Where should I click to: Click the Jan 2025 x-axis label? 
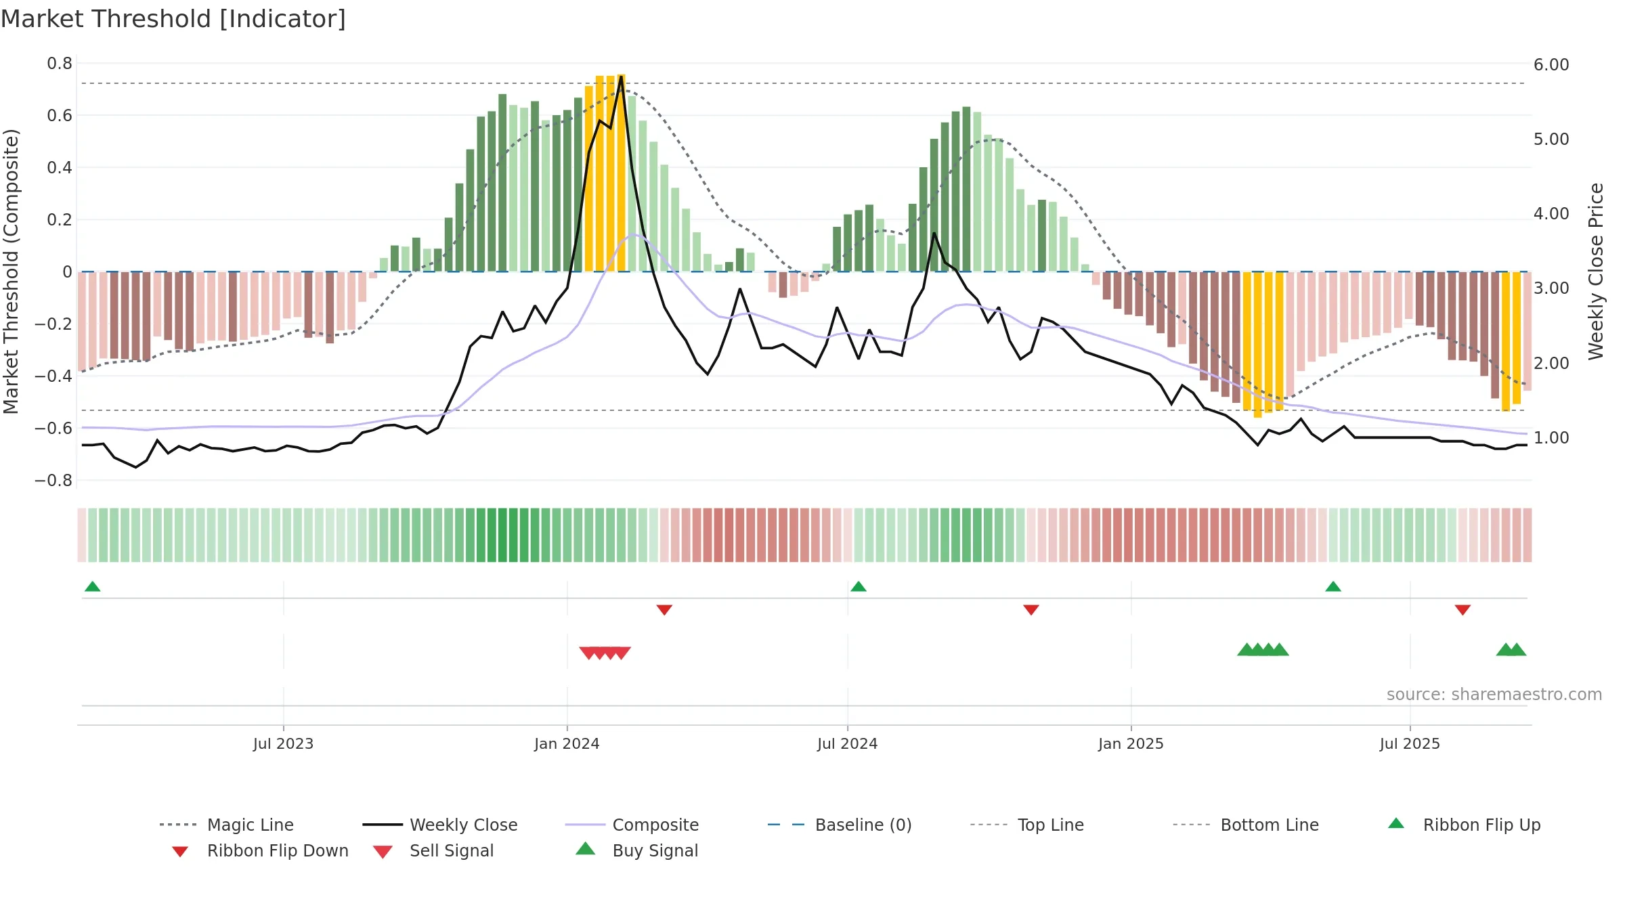(1131, 744)
